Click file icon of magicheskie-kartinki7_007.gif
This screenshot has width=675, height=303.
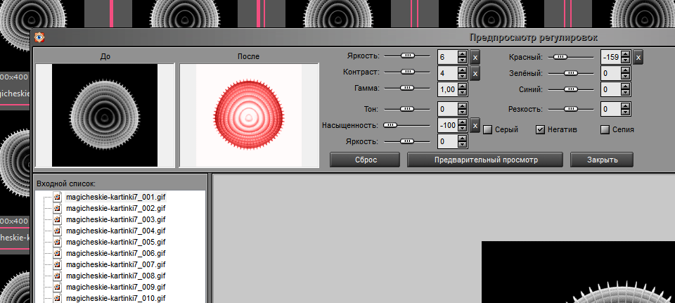[58, 264]
